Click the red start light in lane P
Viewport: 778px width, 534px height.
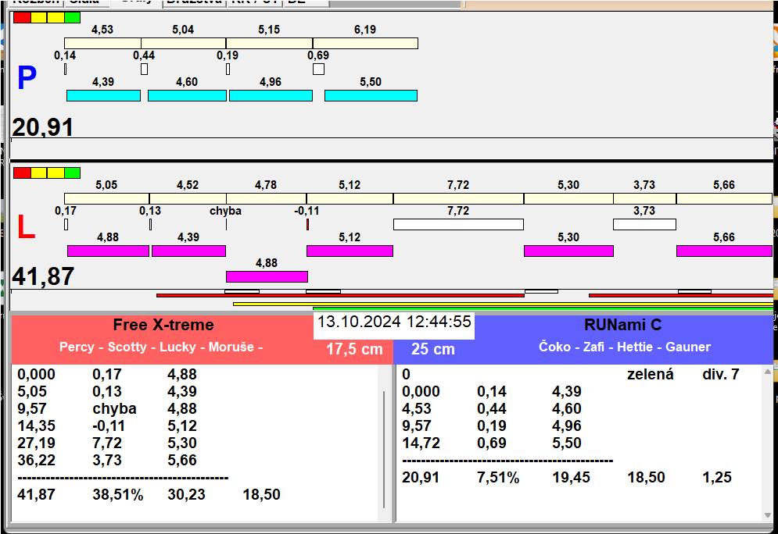tap(22, 17)
